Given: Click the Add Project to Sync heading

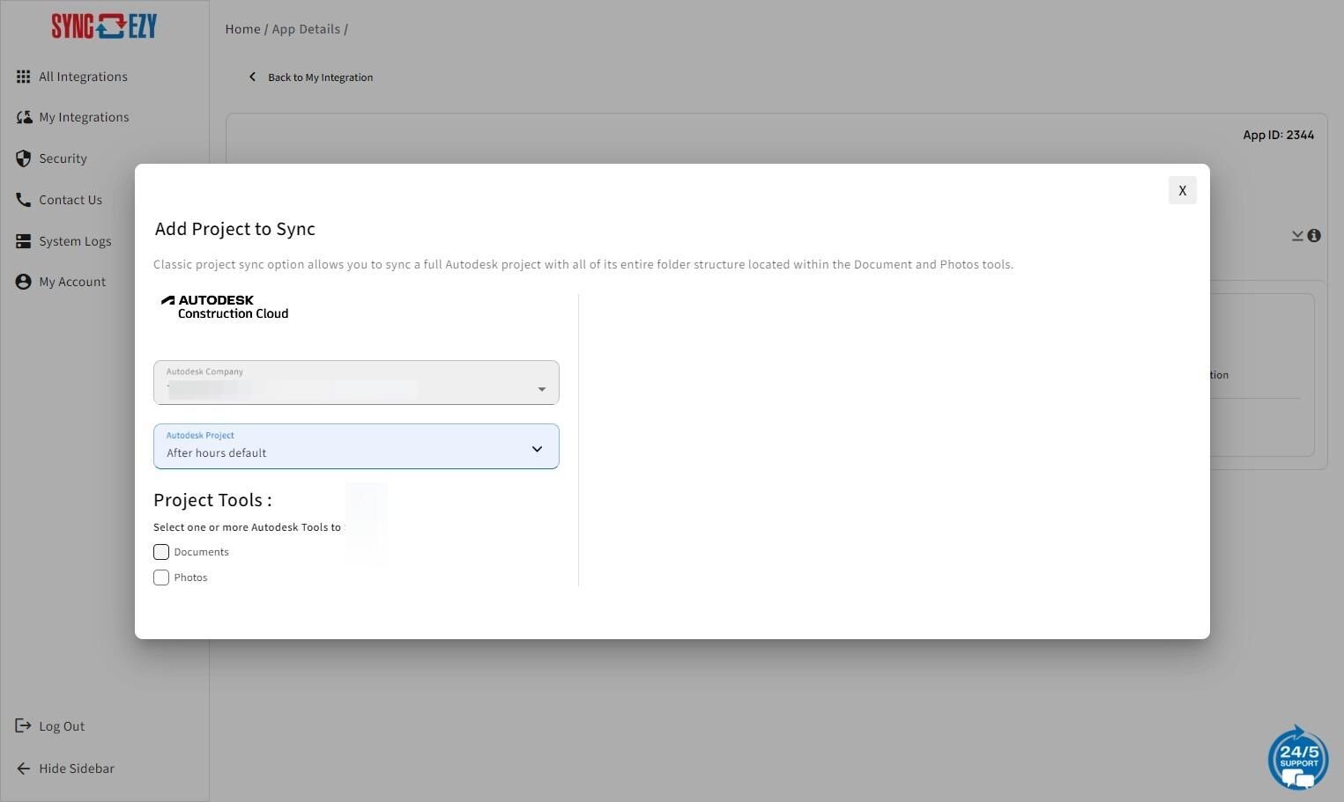Looking at the screenshot, I should (x=235, y=229).
